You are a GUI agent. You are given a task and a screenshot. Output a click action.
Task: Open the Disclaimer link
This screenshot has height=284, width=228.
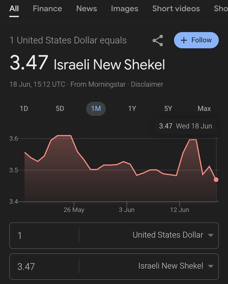[x=147, y=84]
